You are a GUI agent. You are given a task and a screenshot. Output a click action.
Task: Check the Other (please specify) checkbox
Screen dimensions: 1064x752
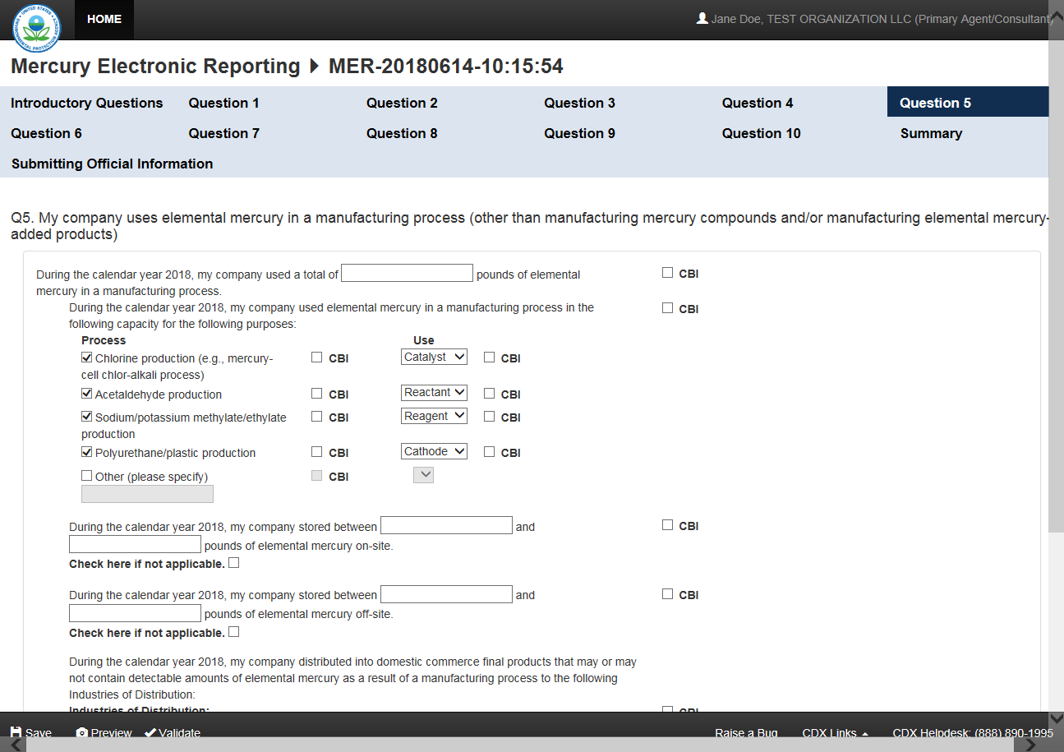click(x=87, y=476)
